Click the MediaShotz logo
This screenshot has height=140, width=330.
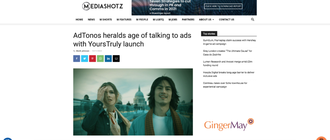coord(103,6)
